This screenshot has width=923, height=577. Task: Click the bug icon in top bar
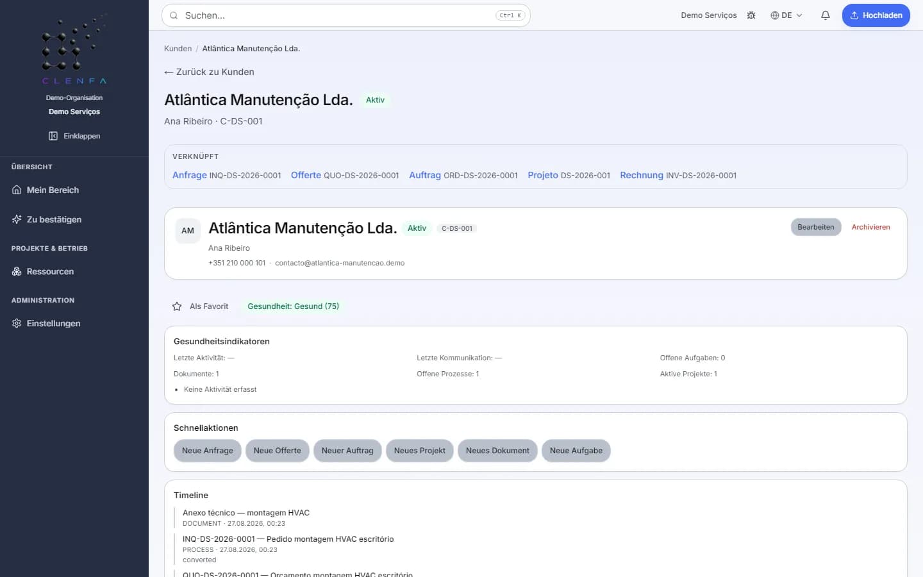[x=751, y=15]
